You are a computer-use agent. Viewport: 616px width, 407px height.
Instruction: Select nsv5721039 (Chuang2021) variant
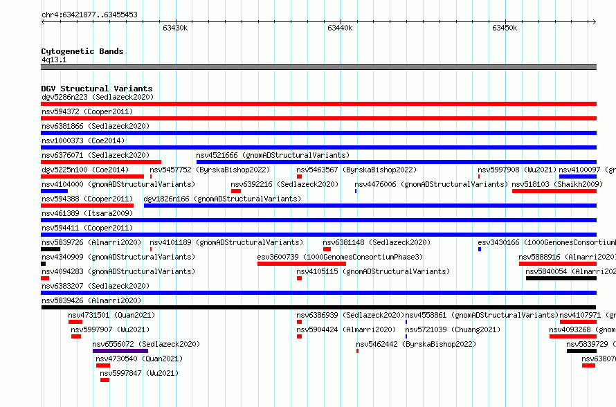[x=453, y=329]
